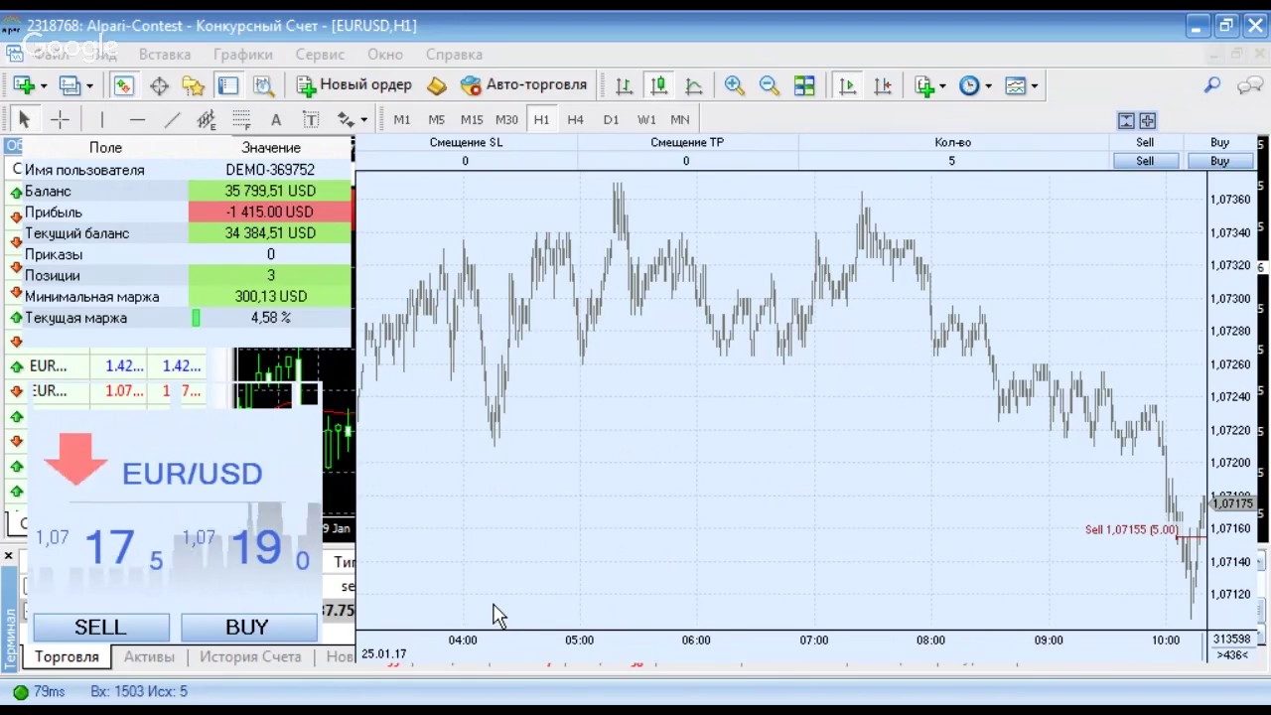This screenshot has height=715, width=1271.
Task: Click the large BUY button
Action: 247,627
